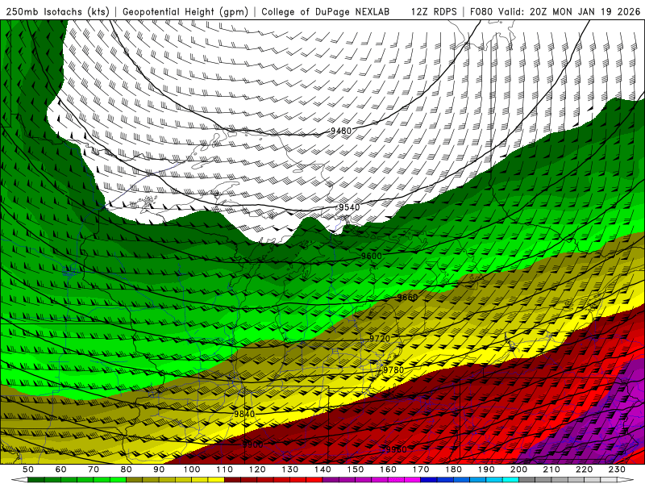Image resolution: width=645 pixels, height=484 pixels.
Task: Click the 170 kt legend label
Action: click(421, 469)
